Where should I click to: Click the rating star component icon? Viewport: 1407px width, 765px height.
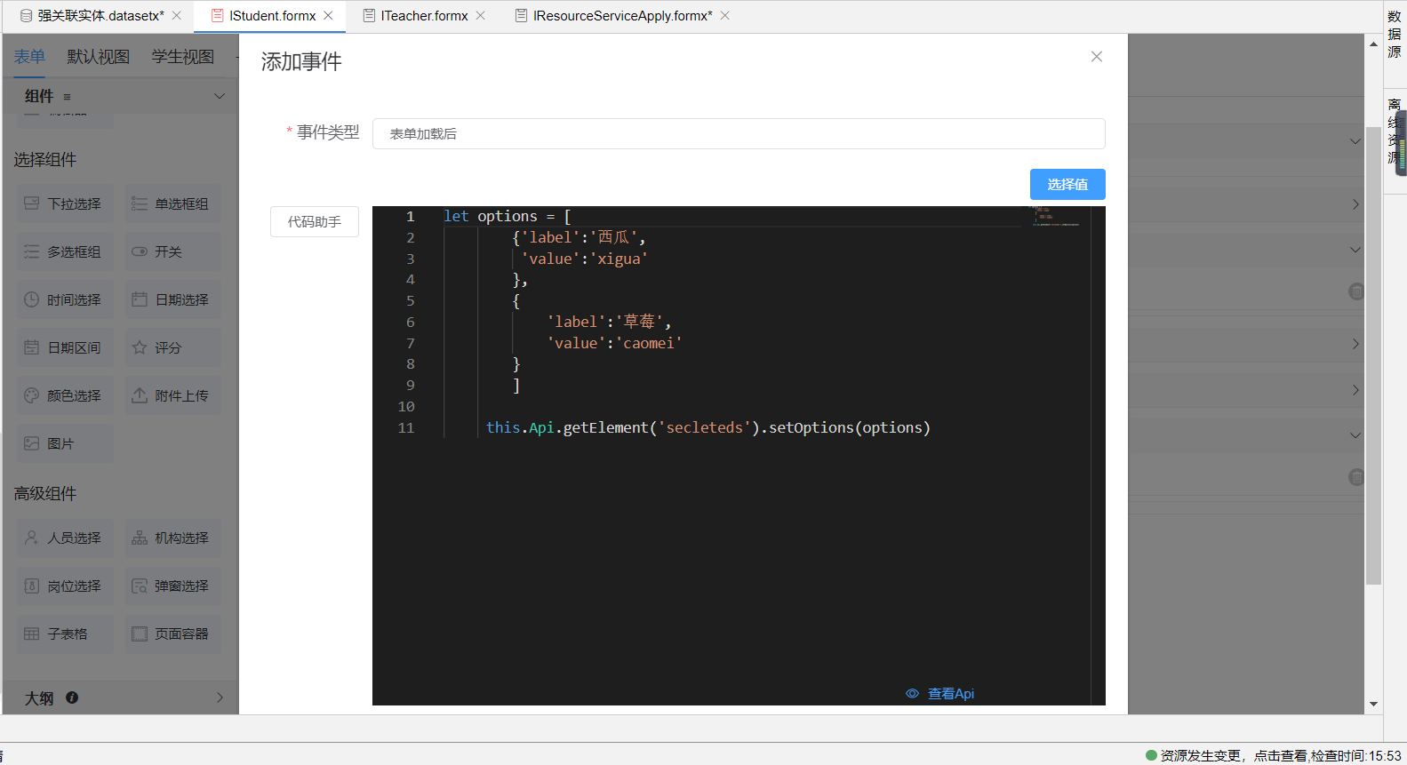pos(140,347)
